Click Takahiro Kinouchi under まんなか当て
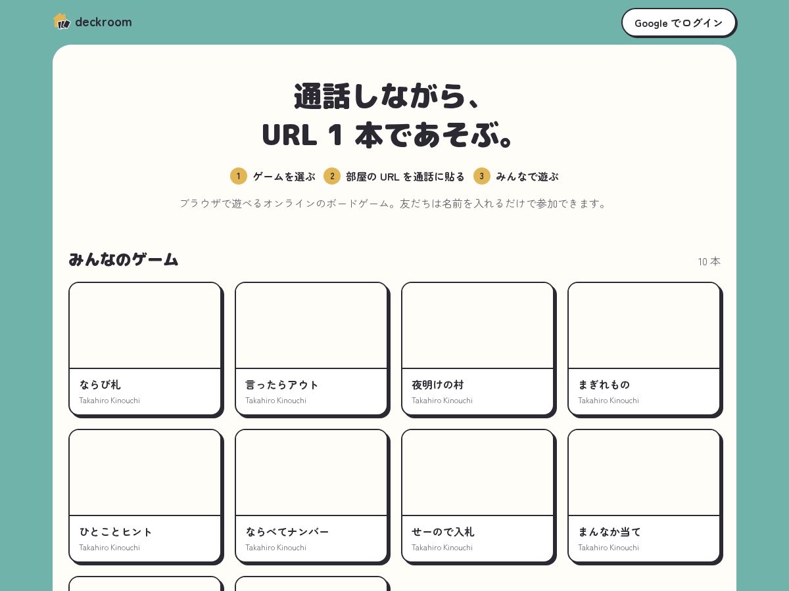Image resolution: width=789 pixels, height=591 pixels. coord(608,548)
